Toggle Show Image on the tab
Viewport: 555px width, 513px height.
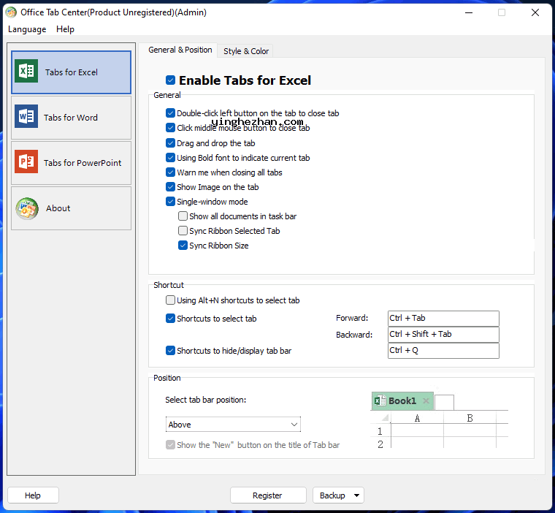tap(170, 186)
